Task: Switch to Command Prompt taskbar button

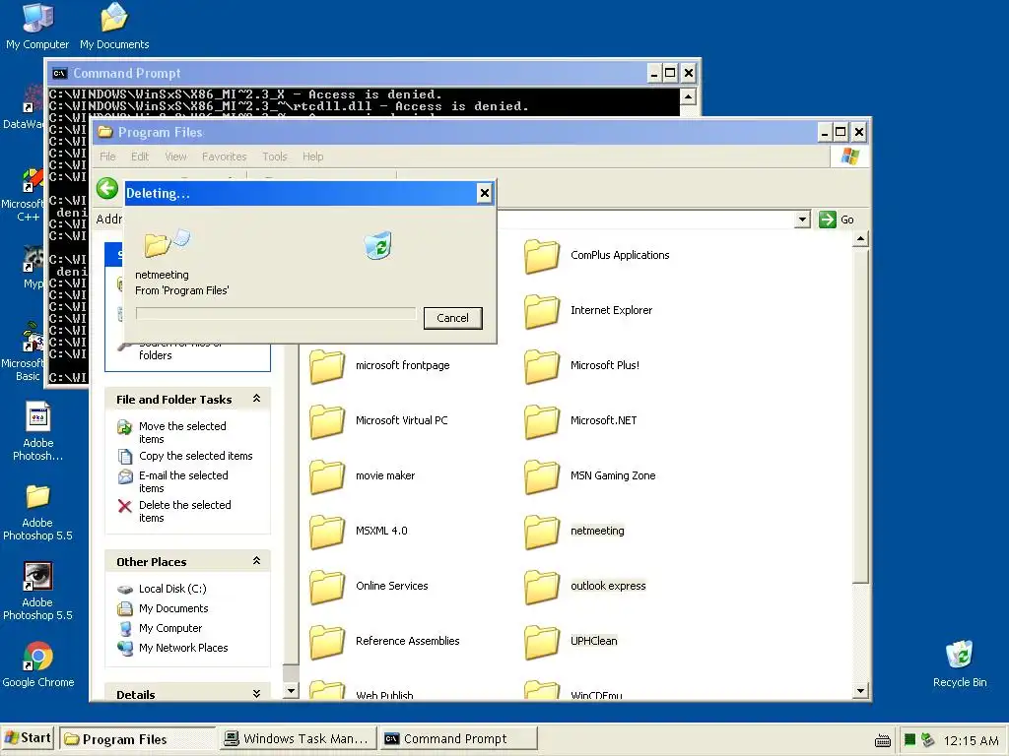Action: point(457,739)
